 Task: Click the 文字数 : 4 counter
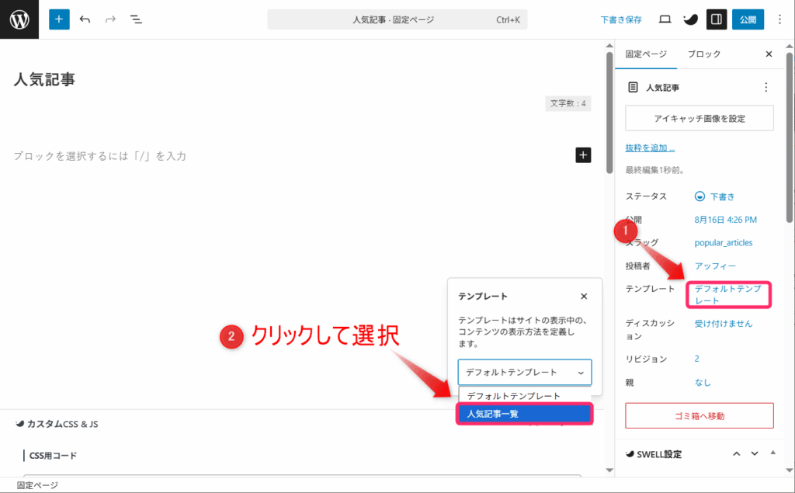tap(568, 103)
